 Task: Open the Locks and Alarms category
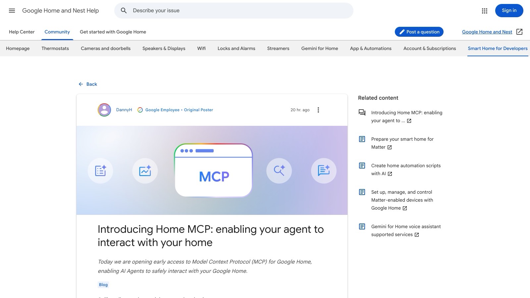pos(237,48)
